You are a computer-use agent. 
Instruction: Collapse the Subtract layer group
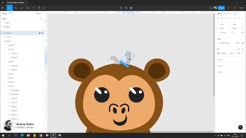6,62
